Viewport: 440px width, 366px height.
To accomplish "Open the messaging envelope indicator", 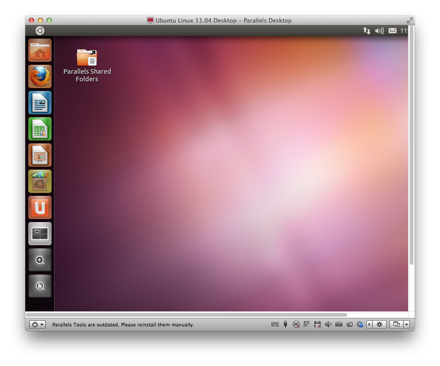I will point(393,31).
